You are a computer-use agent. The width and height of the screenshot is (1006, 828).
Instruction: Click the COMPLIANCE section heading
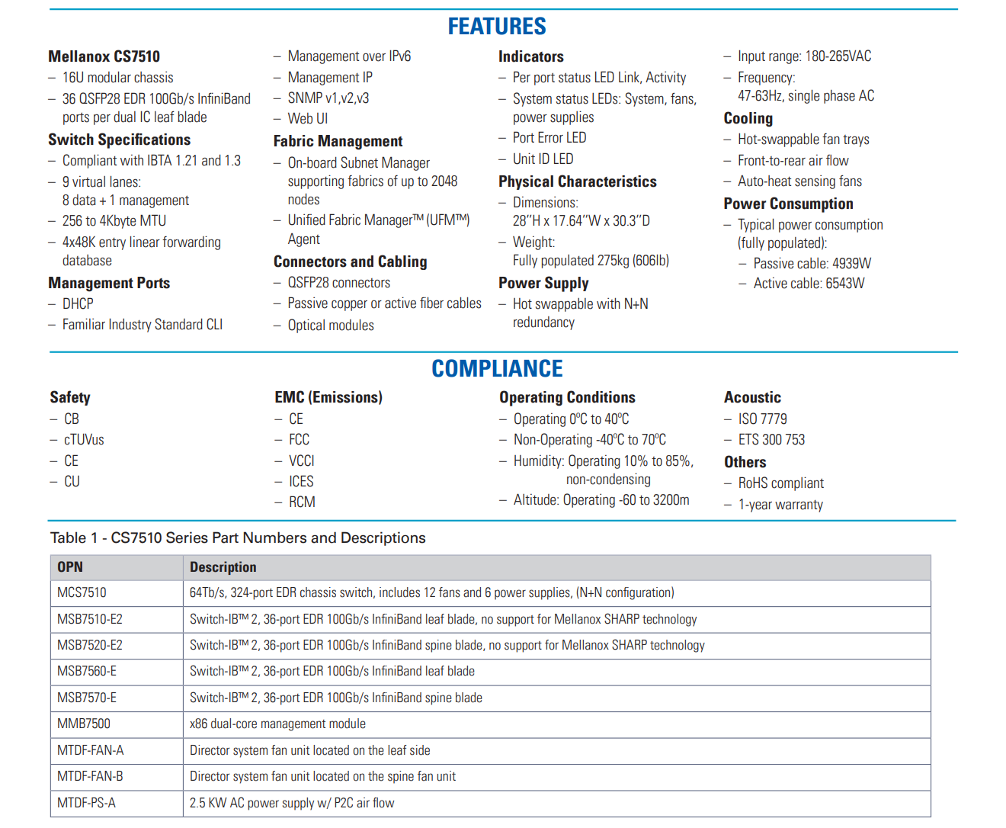(x=497, y=369)
